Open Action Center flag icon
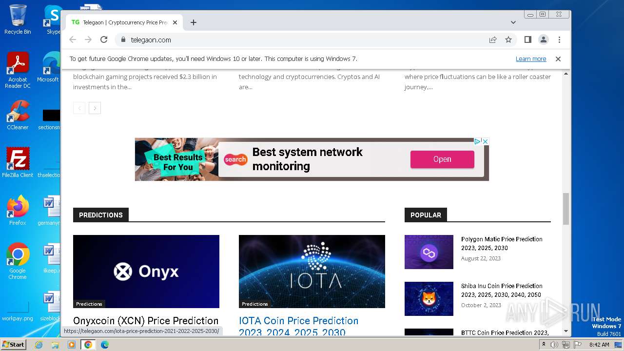The width and height of the screenshot is (624, 351). [577, 345]
